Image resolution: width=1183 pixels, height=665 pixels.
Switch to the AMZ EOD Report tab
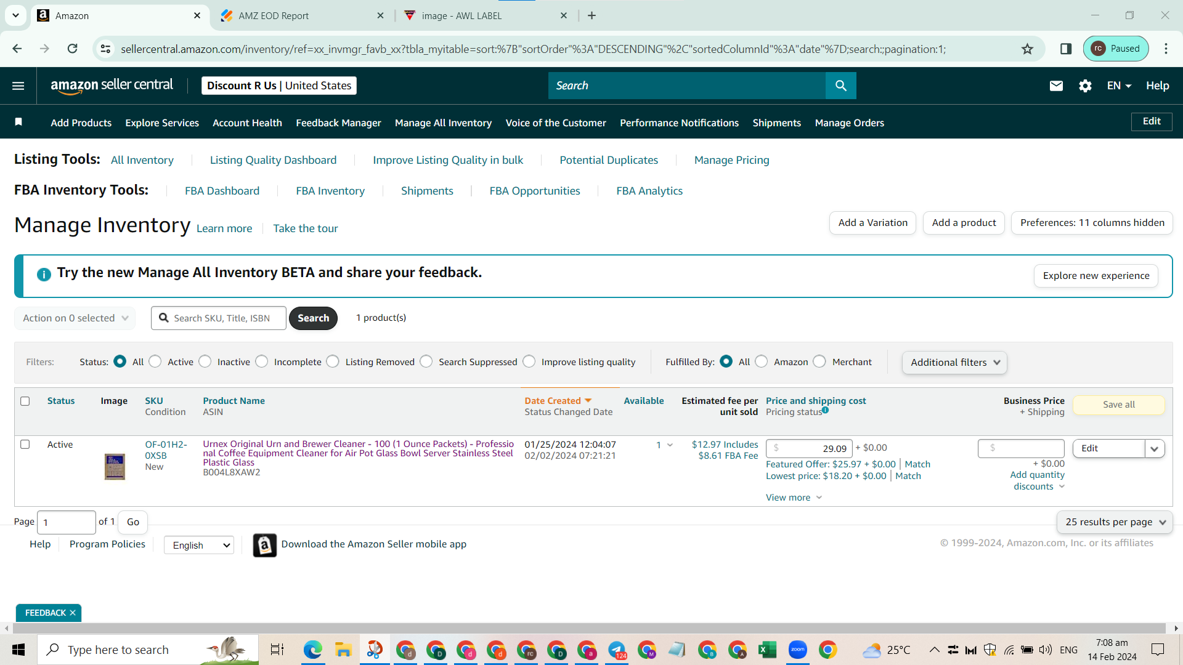tap(303, 15)
